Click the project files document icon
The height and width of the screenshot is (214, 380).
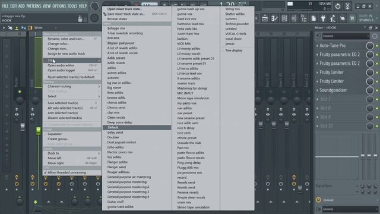click(x=313, y=18)
